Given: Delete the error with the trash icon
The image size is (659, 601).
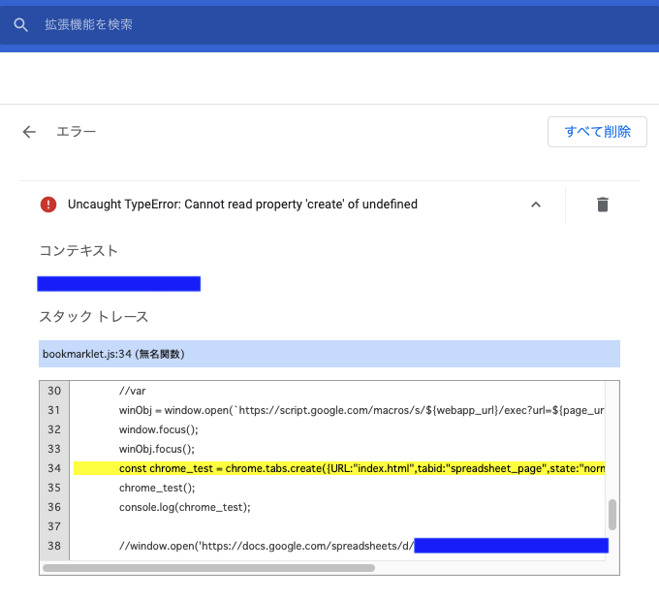Looking at the screenshot, I should click(x=602, y=205).
